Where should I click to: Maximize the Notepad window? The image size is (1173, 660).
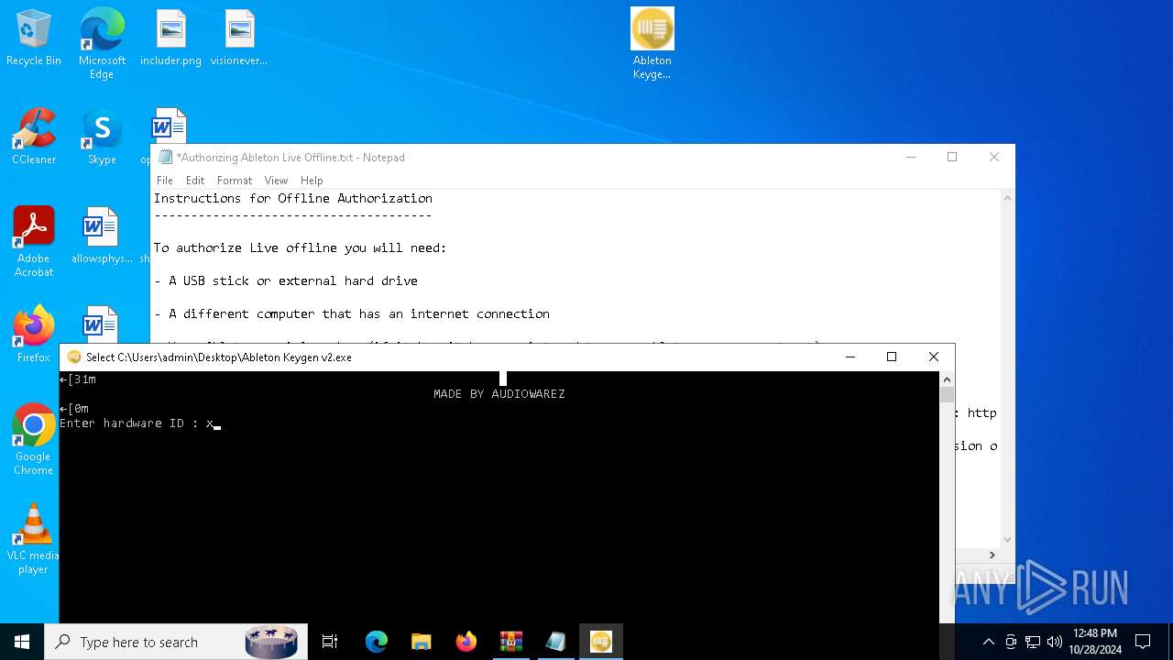coord(952,158)
